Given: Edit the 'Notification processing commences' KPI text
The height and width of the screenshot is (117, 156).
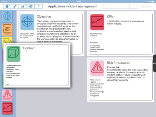Looking at the screenshot, I should point(125,22).
